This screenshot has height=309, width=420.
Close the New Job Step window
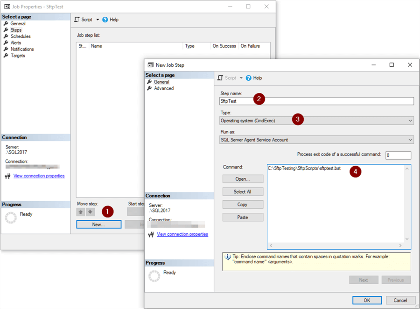pyautogui.click(x=410, y=65)
